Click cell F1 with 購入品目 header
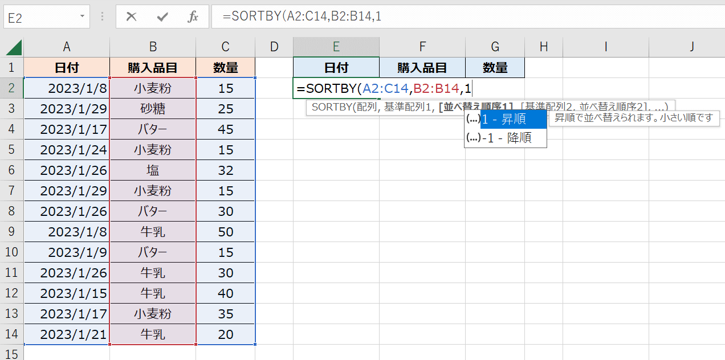The height and width of the screenshot is (360, 725). click(x=422, y=68)
